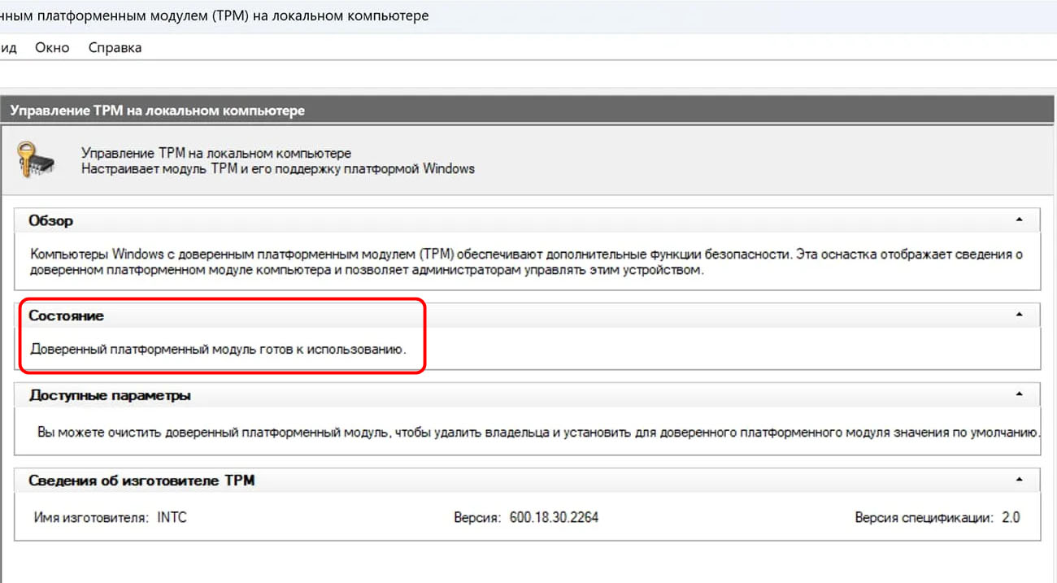Click the specification version value 2.0
1057x583 pixels.
coord(1011,517)
